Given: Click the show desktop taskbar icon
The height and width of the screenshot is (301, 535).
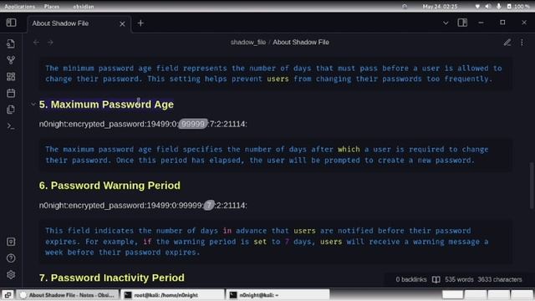Looking at the screenshot, I should 8,295.
